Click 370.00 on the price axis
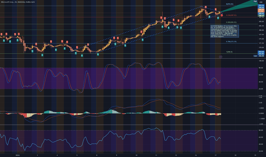 tap(261, 48)
